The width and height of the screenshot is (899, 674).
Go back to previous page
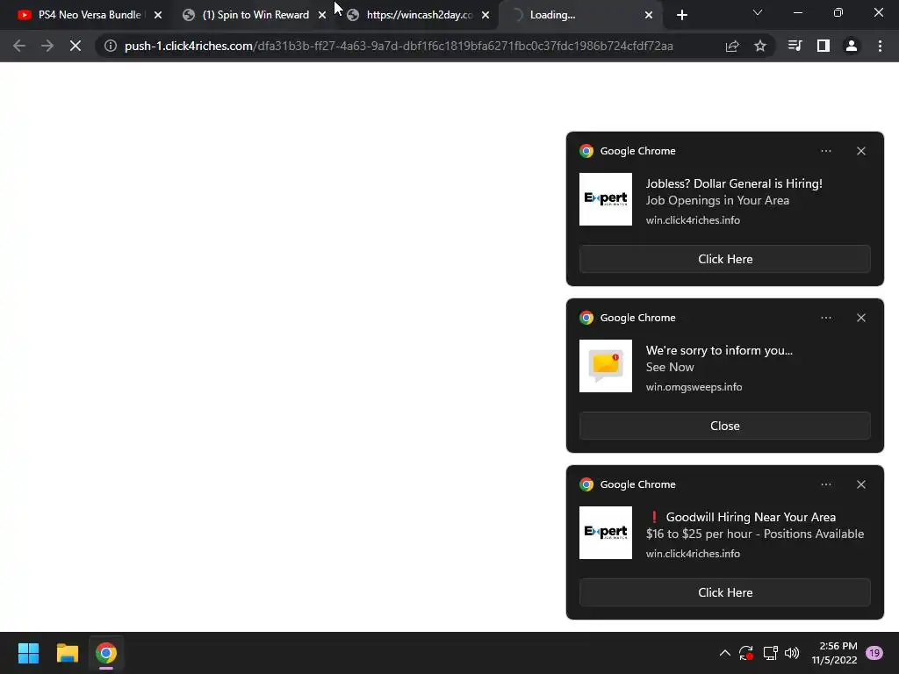(x=19, y=46)
